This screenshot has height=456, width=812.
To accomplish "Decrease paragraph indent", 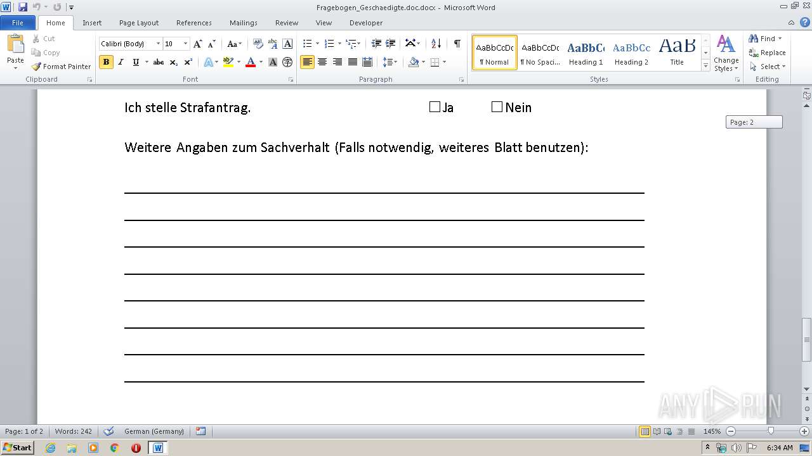I will pos(376,44).
